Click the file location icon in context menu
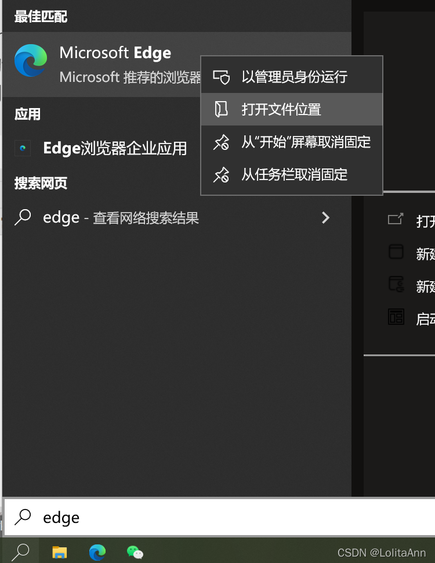Viewport: 435px width, 563px height. point(221,109)
